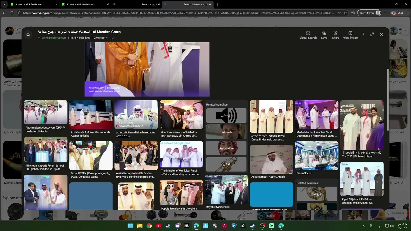Open Visual Search for this image
The width and height of the screenshot is (411, 231).
pos(308,35)
